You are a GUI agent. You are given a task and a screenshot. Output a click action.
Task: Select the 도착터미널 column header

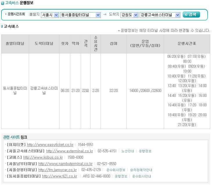tap(44, 44)
